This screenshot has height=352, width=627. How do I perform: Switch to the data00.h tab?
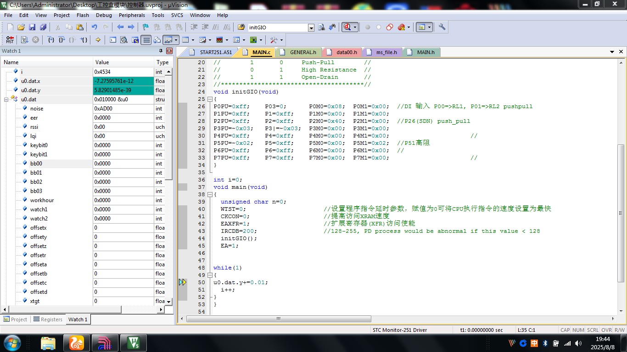tap(347, 52)
